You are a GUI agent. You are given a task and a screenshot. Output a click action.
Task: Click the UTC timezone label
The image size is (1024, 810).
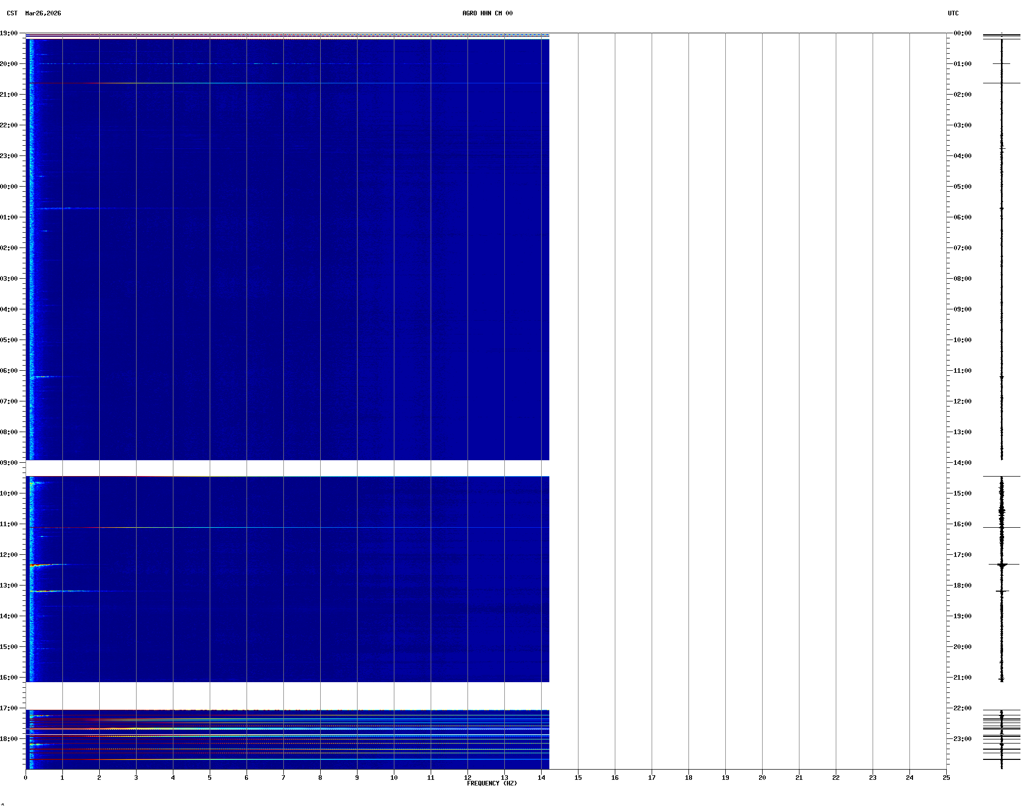[x=953, y=13]
